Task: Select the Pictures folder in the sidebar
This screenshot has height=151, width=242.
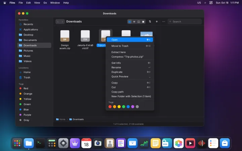Action: (34, 51)
